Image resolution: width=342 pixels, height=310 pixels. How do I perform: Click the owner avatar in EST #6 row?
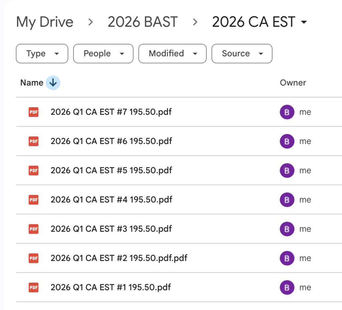(287, 141)
